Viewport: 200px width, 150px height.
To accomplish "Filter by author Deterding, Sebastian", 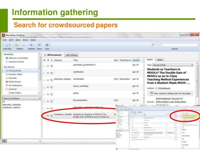I will 12,105.
